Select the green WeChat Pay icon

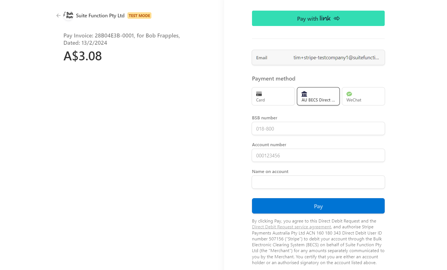(x=349, y=94)
